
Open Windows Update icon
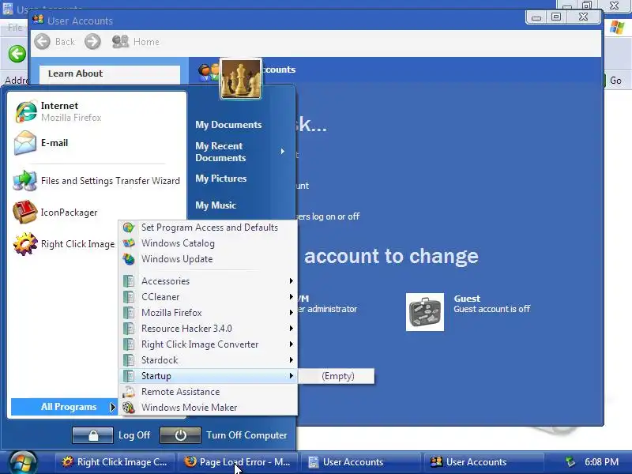(129, 259)
